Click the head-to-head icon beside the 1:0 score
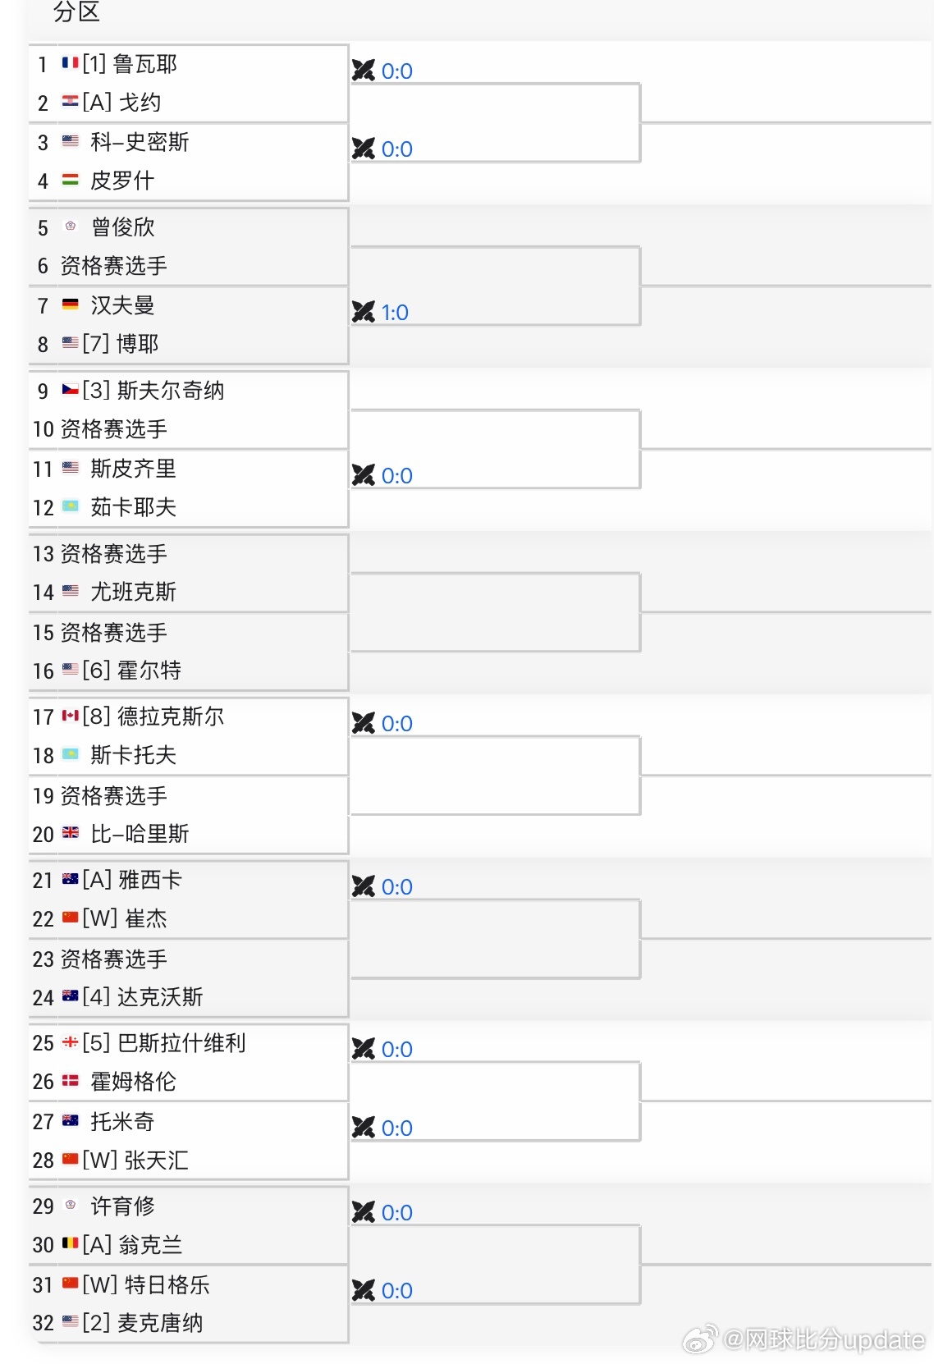The height and width of the screenshot is (1364, 934). click(x=364, y=312)
